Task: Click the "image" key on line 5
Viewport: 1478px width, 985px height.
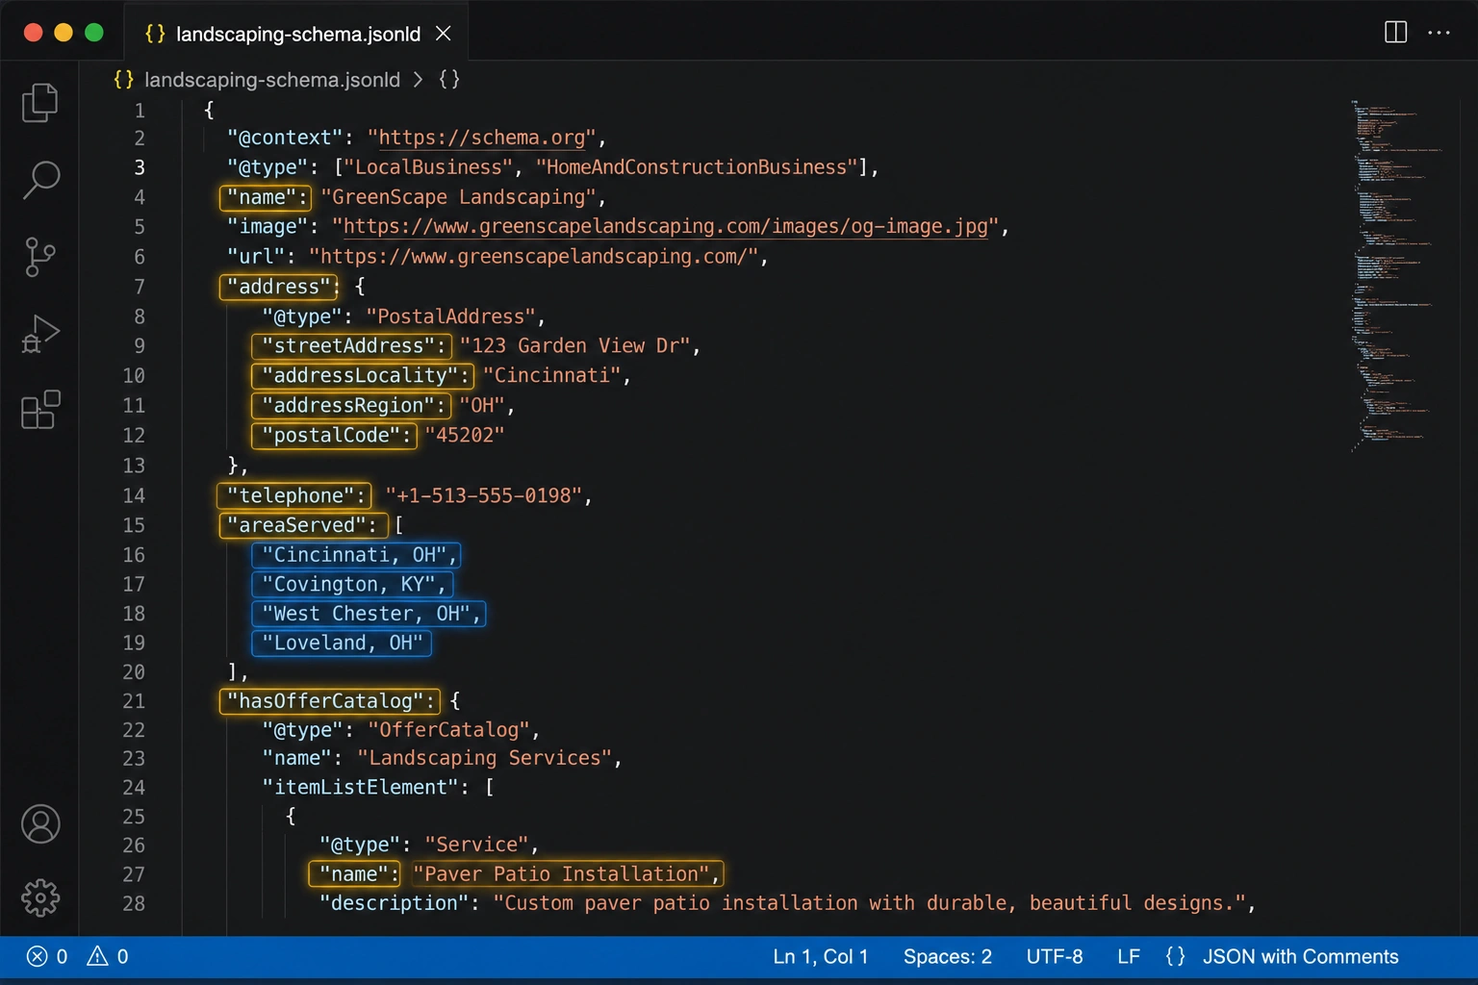Action: 268,227
